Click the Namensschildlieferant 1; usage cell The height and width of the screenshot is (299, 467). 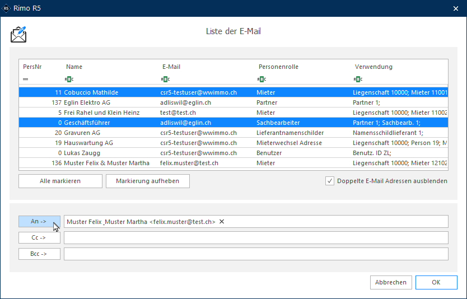388,133
